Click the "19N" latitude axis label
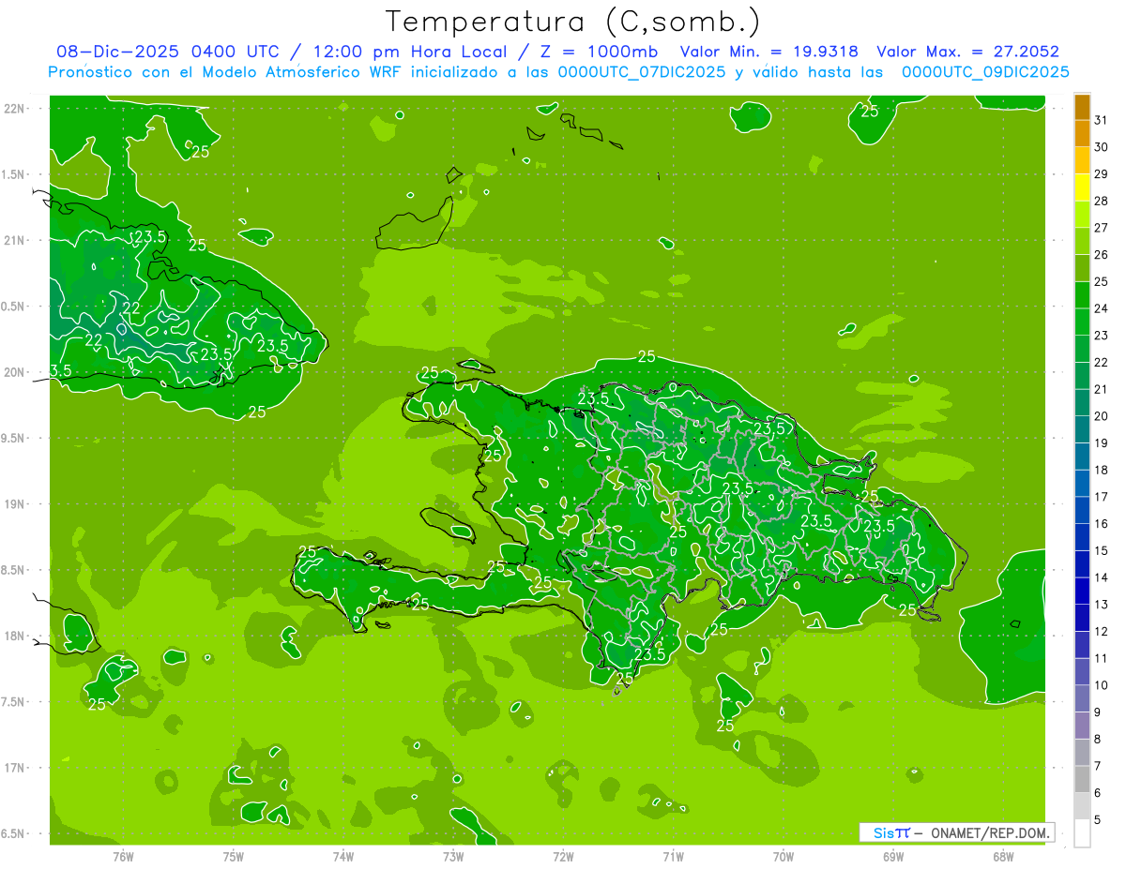Screen dimensions: 1126x869 pos(13,503)
